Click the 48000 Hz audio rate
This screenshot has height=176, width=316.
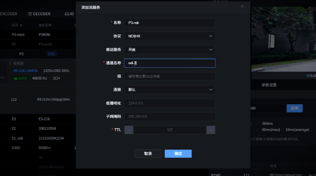coord(39,78)
